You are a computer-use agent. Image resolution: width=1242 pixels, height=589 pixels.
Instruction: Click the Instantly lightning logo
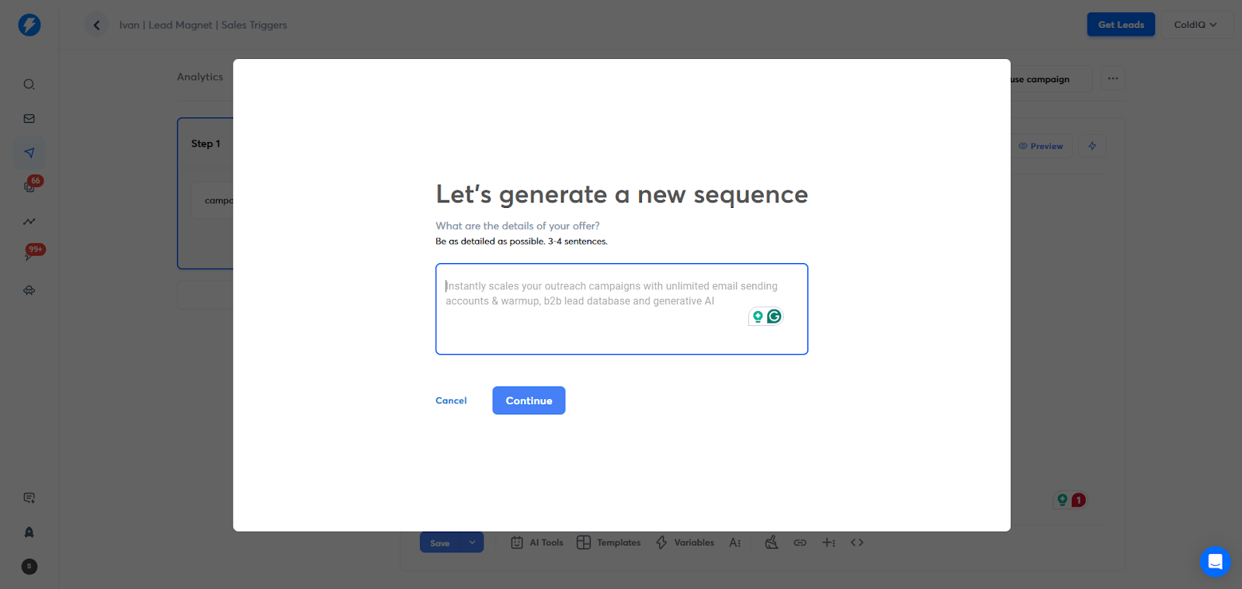(x=29, y=25)
